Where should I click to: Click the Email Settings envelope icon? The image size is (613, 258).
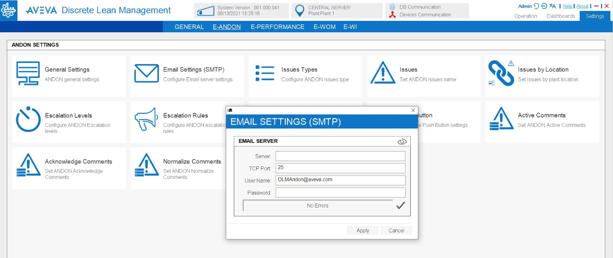click(x=146, y=73)
